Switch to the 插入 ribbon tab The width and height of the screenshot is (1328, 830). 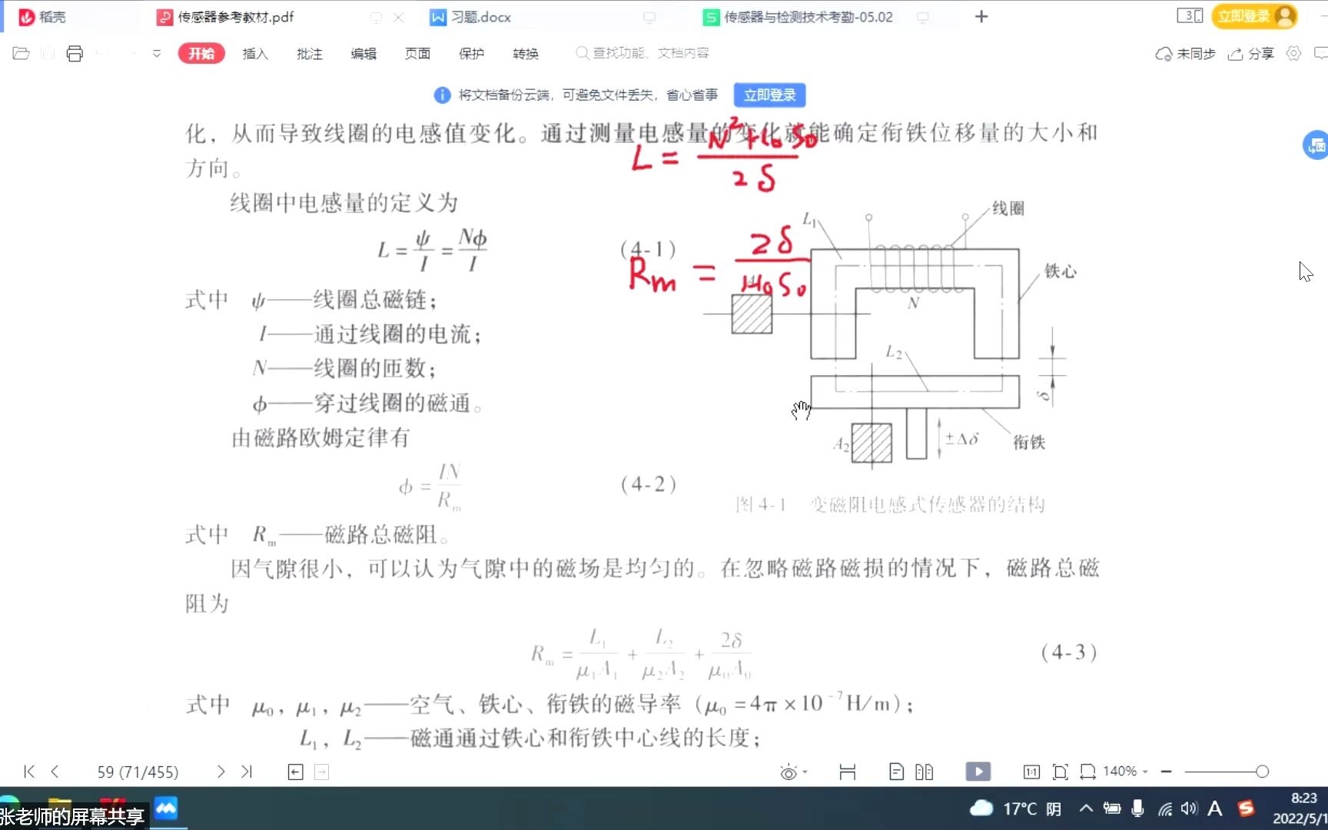[254, 54]
